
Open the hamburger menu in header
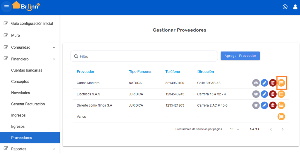6,7
